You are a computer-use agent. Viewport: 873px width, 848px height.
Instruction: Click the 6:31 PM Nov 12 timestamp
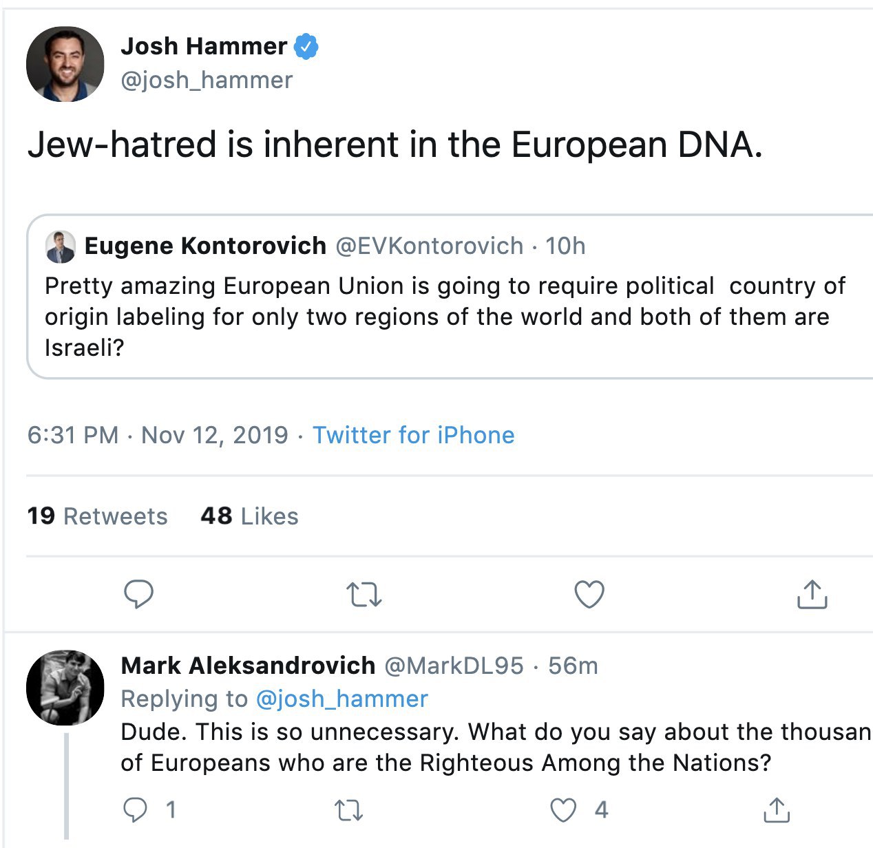158,435
